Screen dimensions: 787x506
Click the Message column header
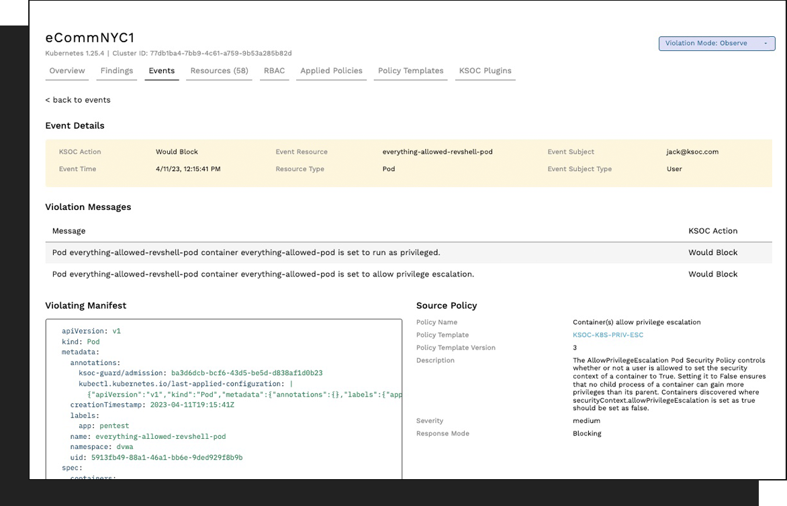68,231
